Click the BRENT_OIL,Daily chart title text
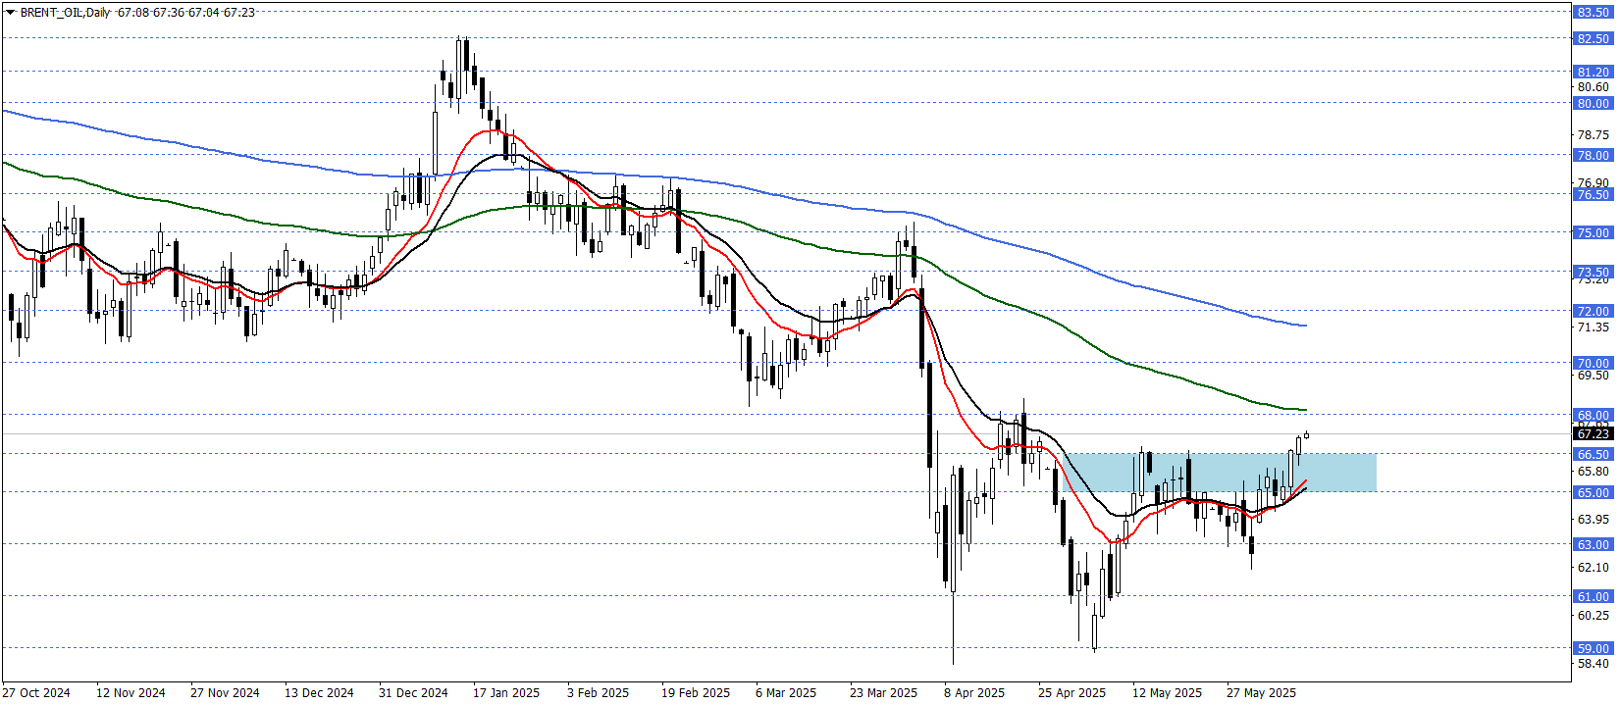Screen dimensions: 1620x705 tap(65, 13)
